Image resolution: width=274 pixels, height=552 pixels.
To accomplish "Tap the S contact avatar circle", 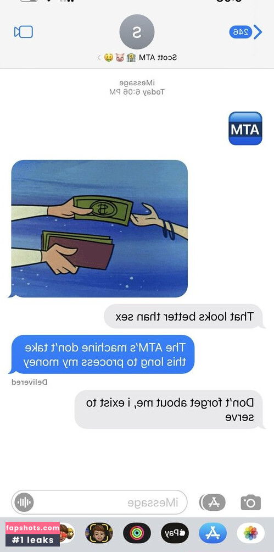I will pyautogui.click(x=137, y=32).
